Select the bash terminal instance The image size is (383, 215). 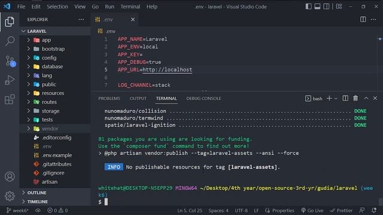[x=314, y=99]
